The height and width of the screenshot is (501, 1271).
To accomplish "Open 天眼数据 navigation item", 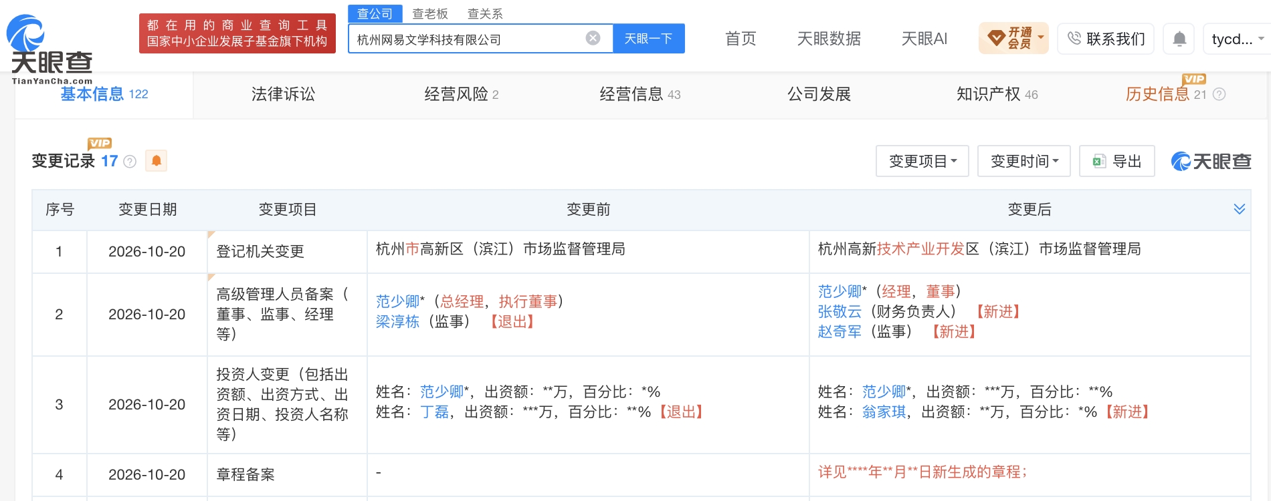I will click(829, 39).
